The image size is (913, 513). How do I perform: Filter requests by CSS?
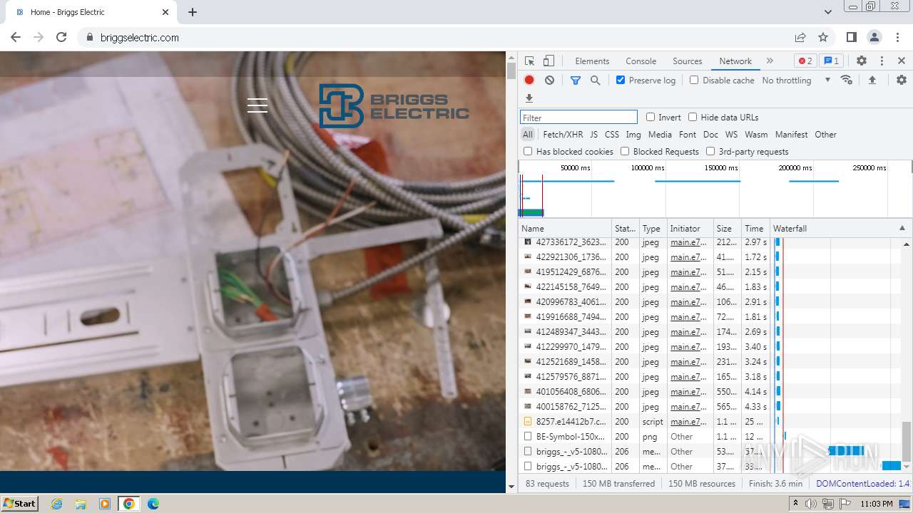point(612,134)
